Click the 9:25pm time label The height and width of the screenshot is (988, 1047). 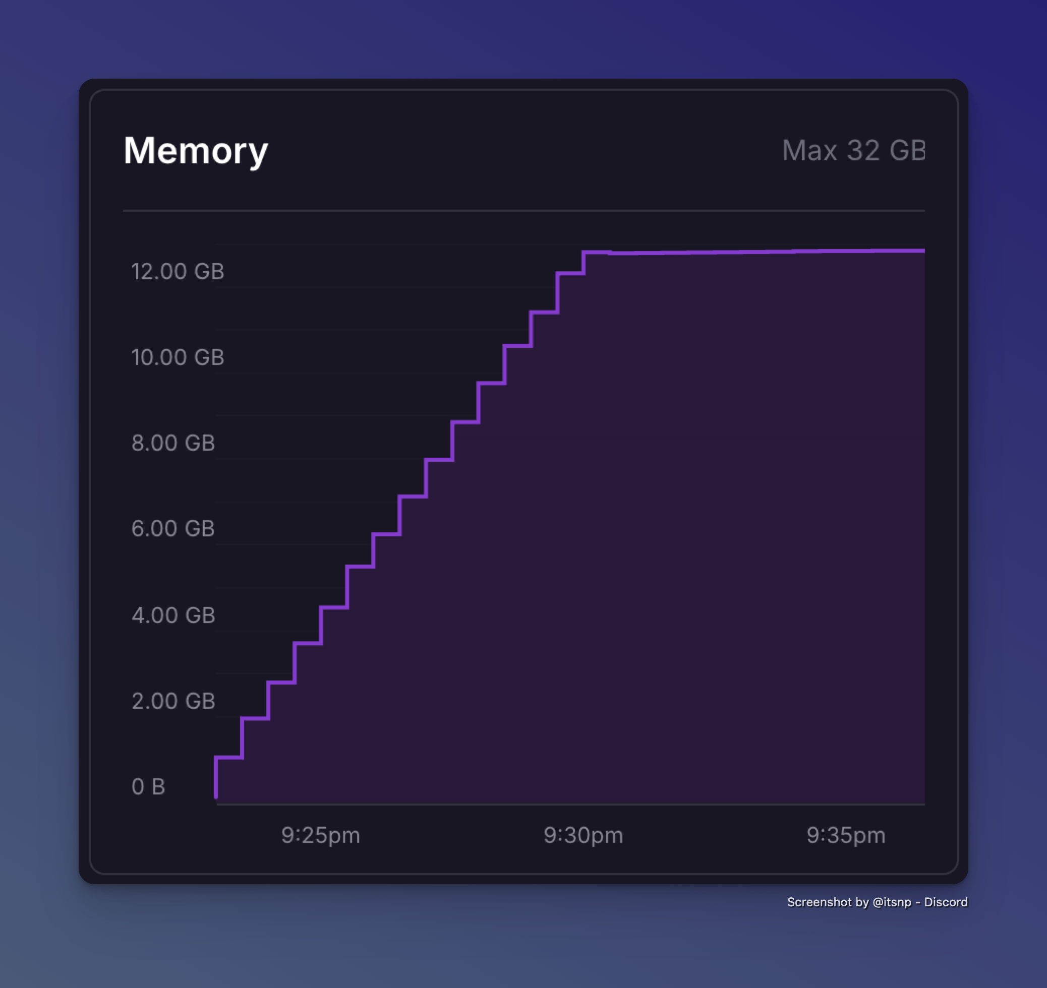[x=320, y=835]
